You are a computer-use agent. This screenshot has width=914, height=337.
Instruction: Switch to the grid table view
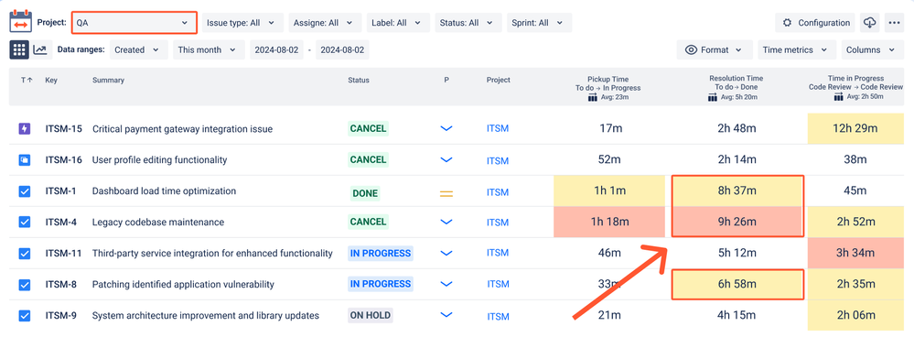point(19,49)
